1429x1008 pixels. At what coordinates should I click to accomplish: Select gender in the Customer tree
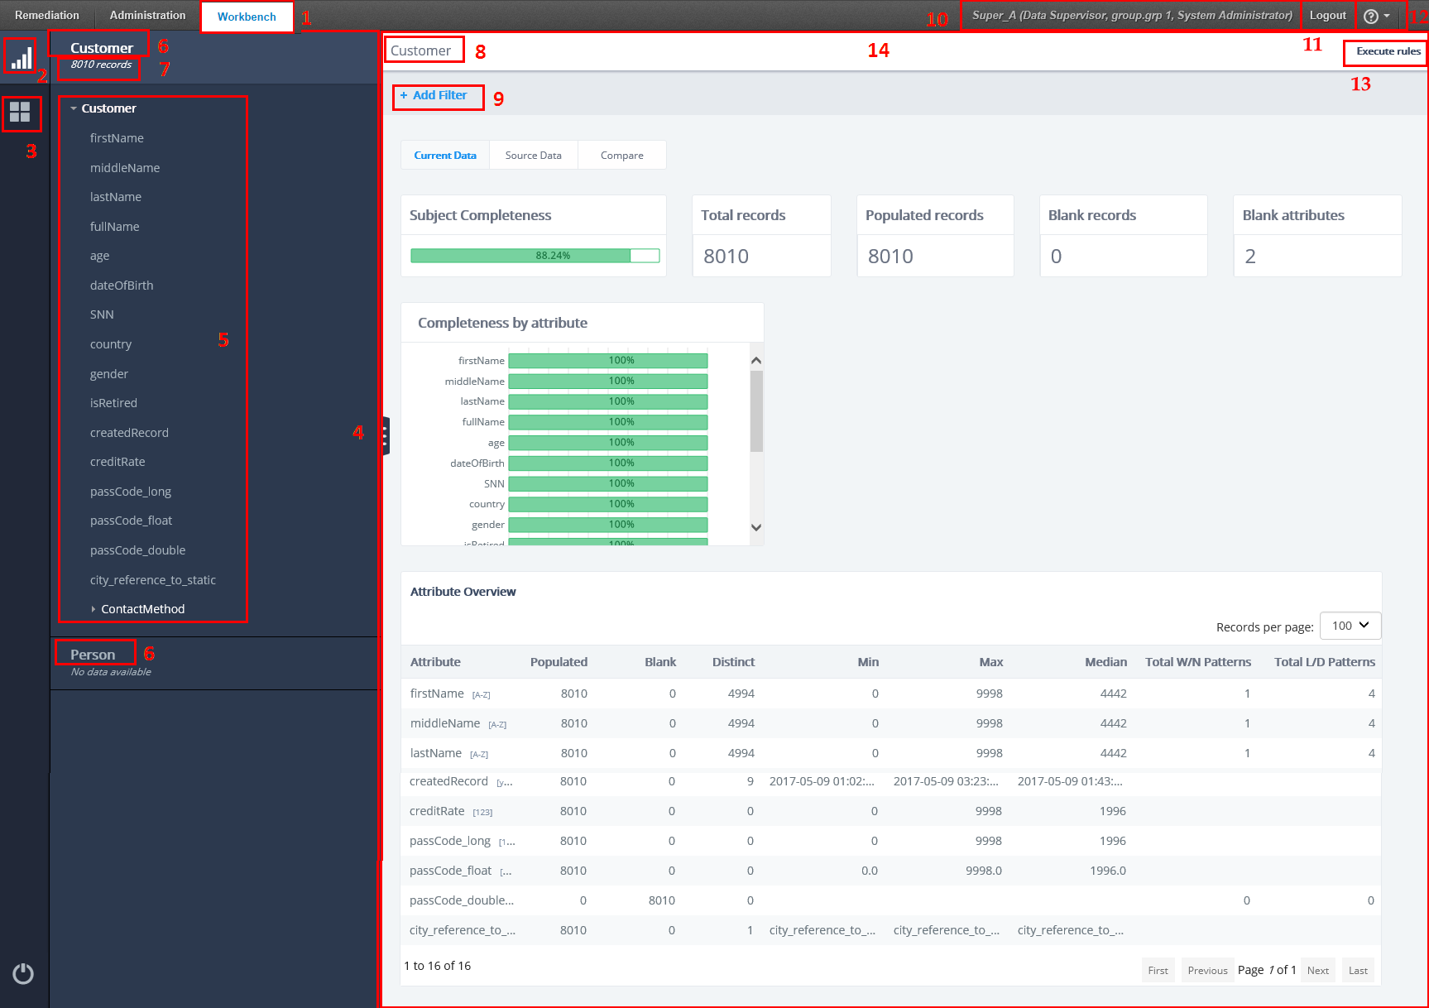pos(109,374)
